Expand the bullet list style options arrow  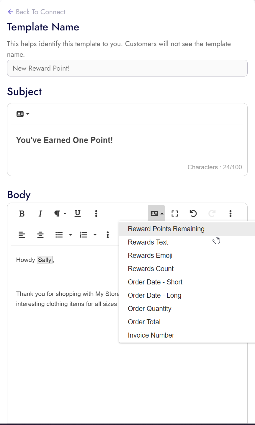point(70,235)
